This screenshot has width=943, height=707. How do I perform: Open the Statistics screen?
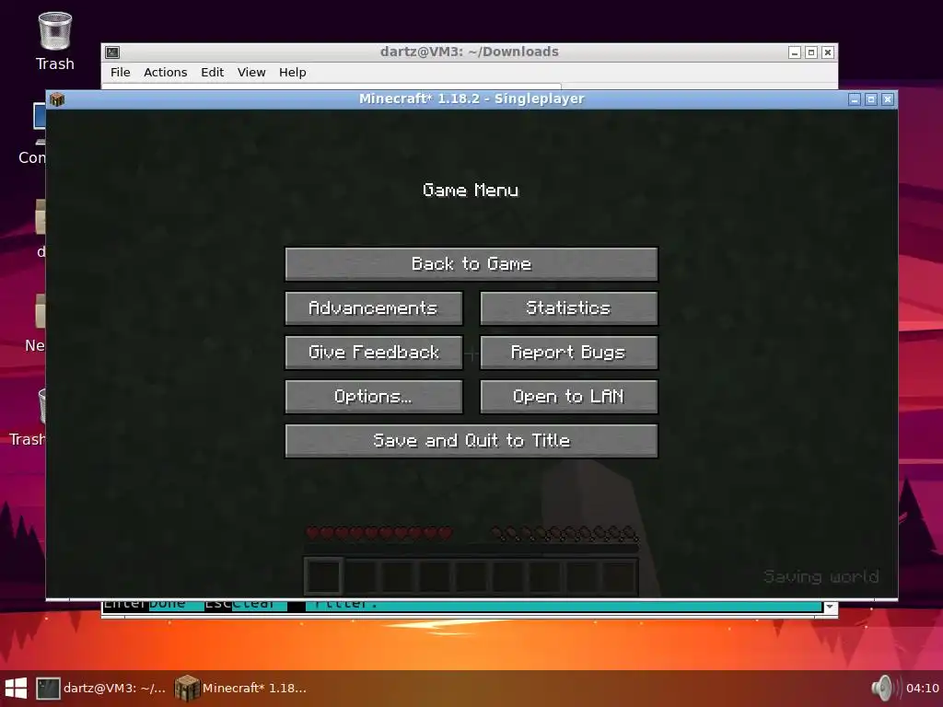(569, 308)
